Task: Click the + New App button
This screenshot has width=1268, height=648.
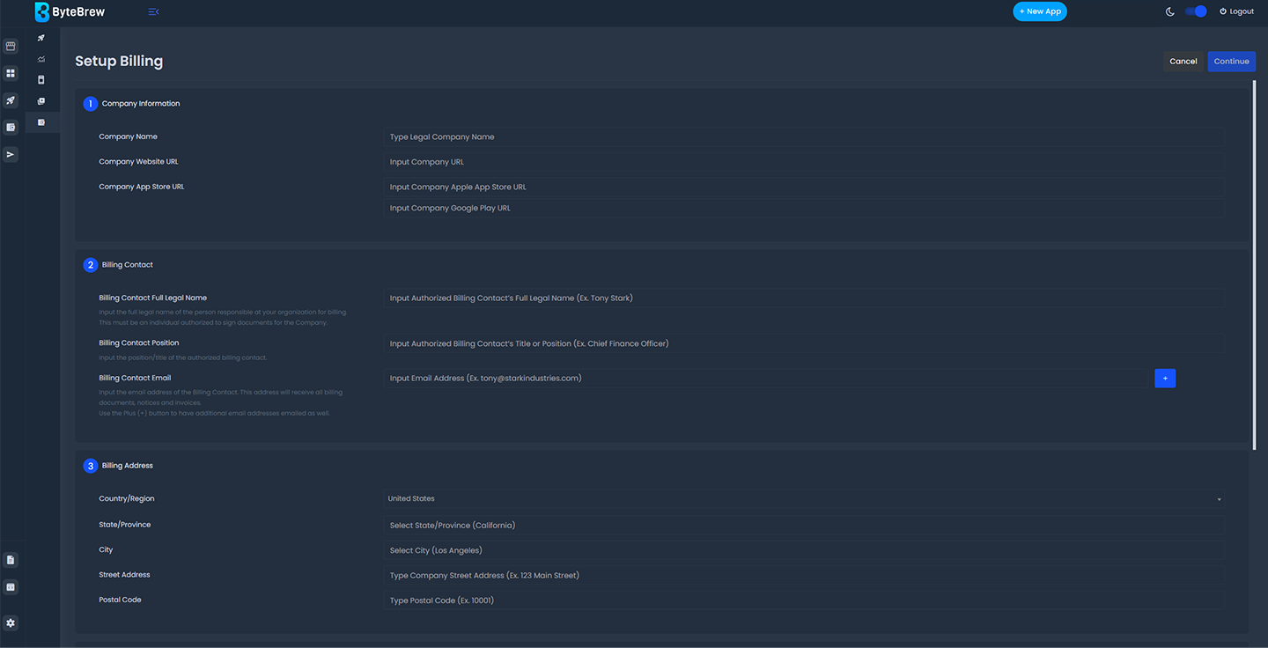Action: click(1039, 11)
